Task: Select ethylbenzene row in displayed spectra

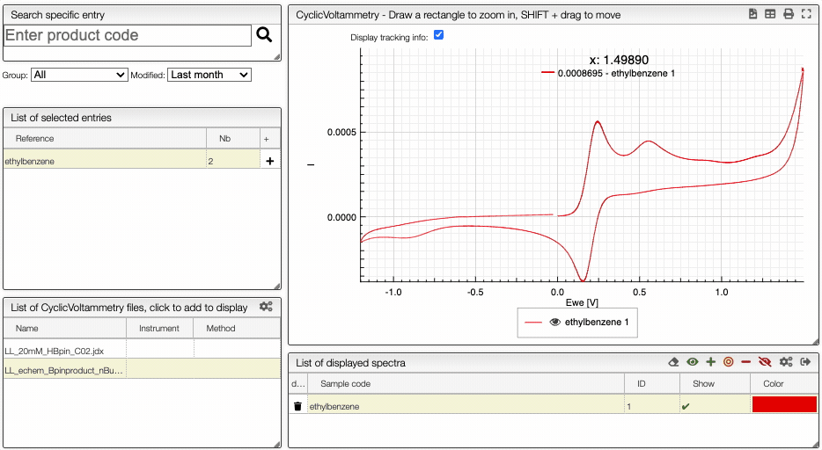Action: (465, 406)
